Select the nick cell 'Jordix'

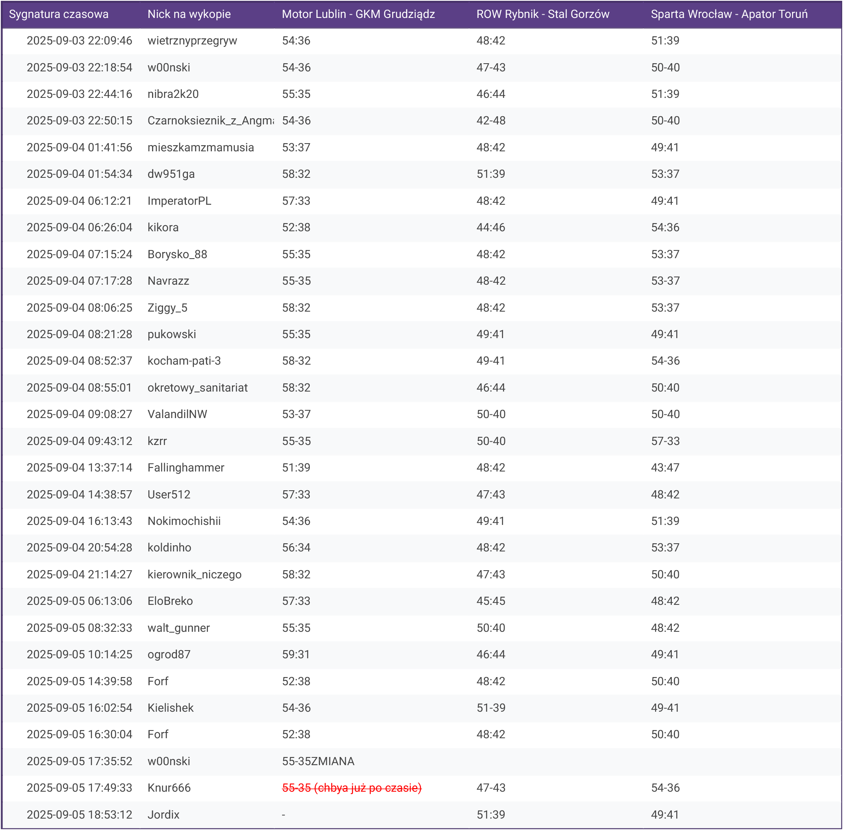(x=163, y=815)
